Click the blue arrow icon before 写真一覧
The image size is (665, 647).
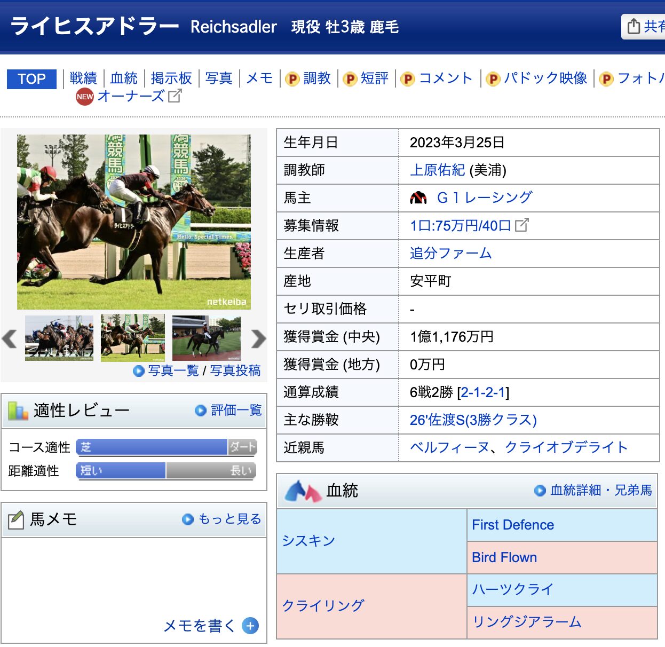(139, 371)
